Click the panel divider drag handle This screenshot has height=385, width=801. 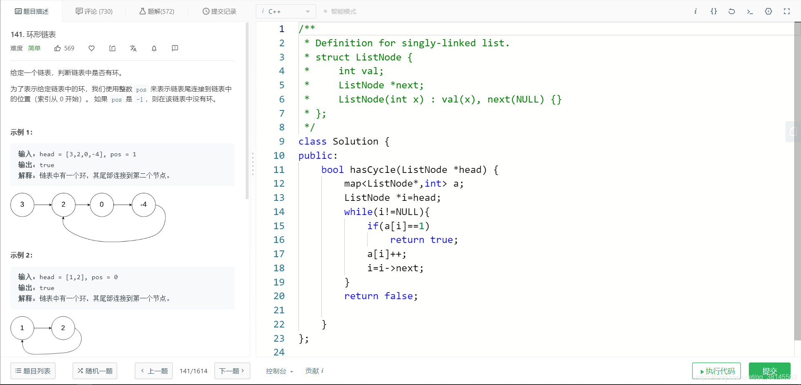253,164
